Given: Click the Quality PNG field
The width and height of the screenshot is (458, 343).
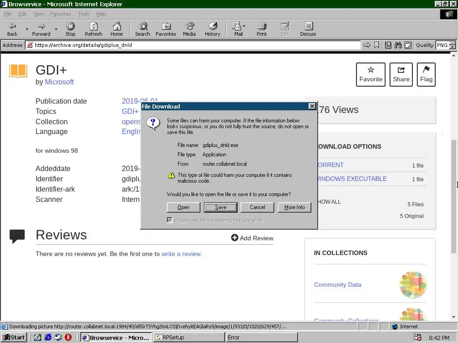Looking at the screenshot, I should pyautogui.click(x=442, y=45).
